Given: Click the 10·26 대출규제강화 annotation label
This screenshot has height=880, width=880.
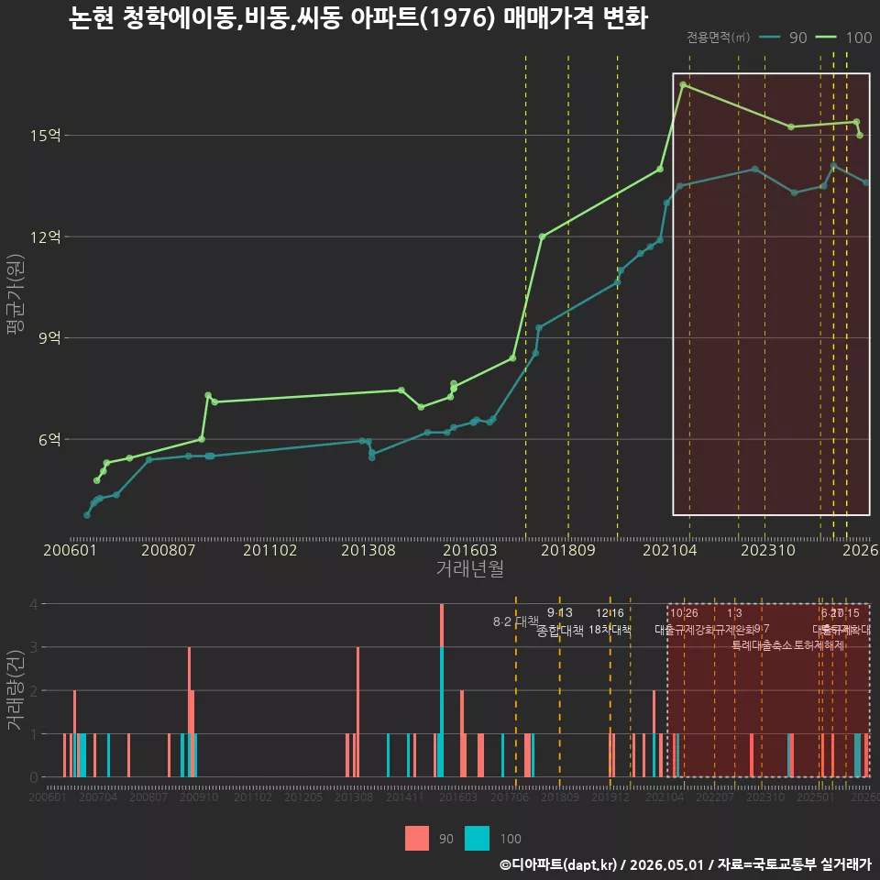Looking at the screenshot, I should point(684,621).
